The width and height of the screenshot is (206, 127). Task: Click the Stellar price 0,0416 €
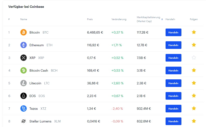click(x=94, y=121)
